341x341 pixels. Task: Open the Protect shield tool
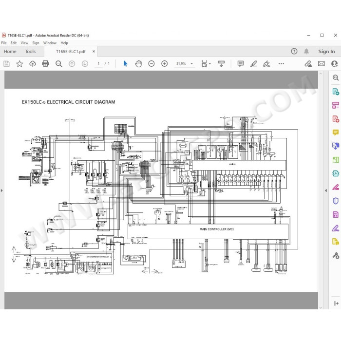point(336,201)
